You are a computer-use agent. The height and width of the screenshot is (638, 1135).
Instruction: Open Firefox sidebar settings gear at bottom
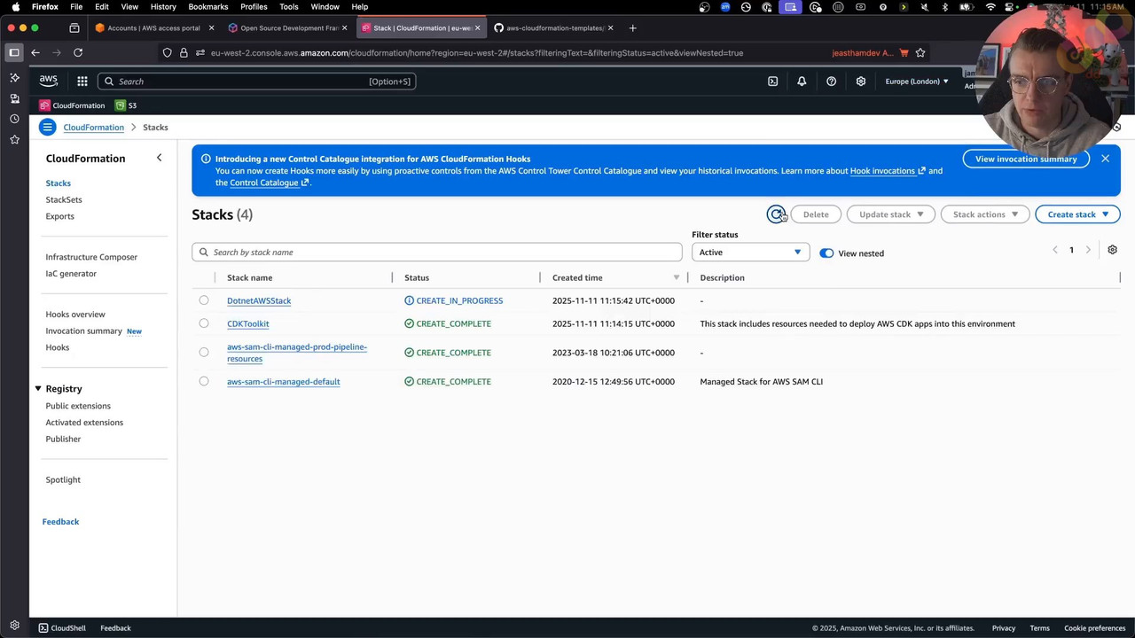[14, 625]
